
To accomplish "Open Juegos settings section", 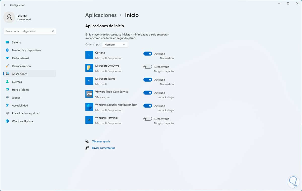I will click(x=30, y=98).
